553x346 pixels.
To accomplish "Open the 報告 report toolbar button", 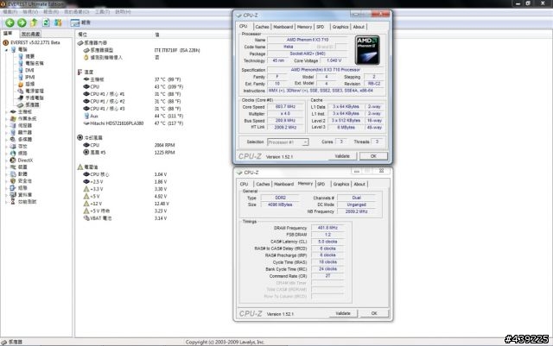I will (80, 23).
